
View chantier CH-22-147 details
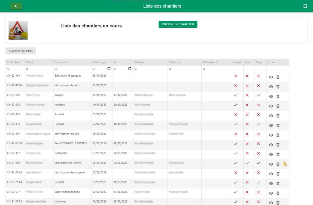[271, 155]
